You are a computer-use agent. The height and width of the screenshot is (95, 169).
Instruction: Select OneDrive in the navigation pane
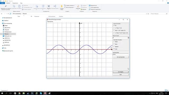(6, 21)
